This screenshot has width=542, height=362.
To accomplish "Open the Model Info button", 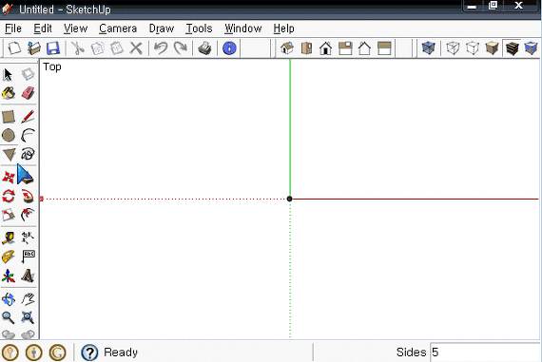I will point(229,48).
